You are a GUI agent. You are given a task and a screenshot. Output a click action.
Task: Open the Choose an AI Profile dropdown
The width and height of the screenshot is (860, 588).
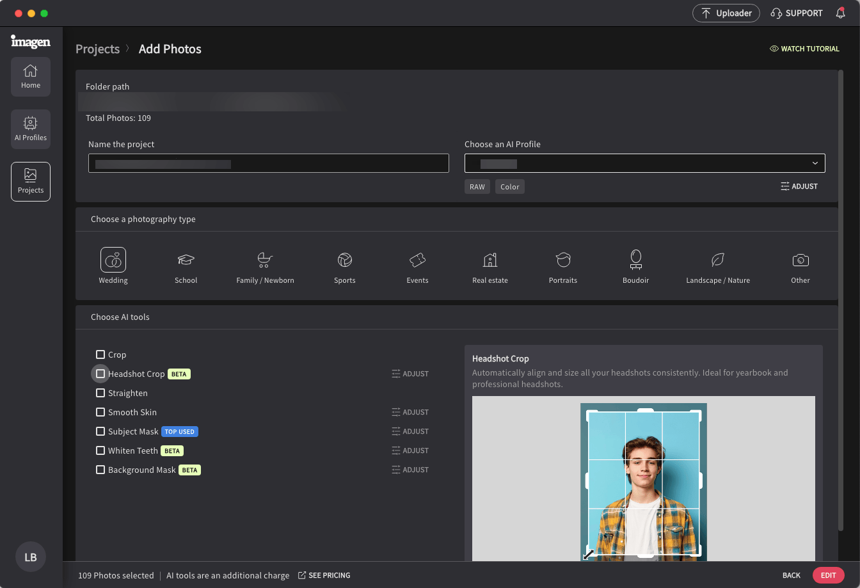coord(644,163)
